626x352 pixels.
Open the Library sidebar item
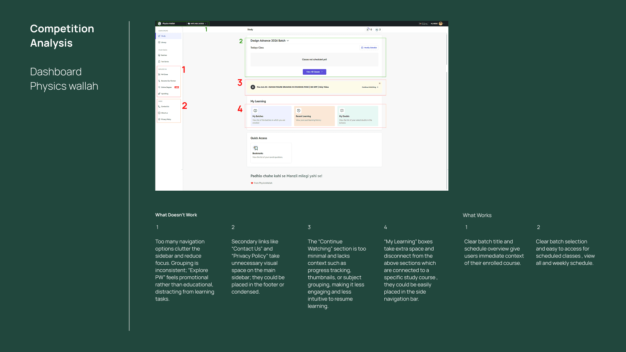(x=163, y=42)
